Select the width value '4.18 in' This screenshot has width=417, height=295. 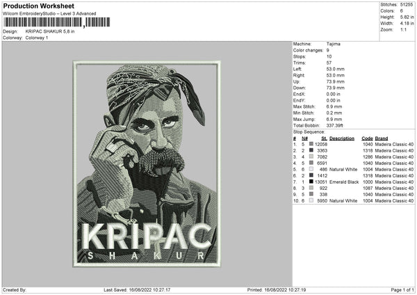point(407,24)
